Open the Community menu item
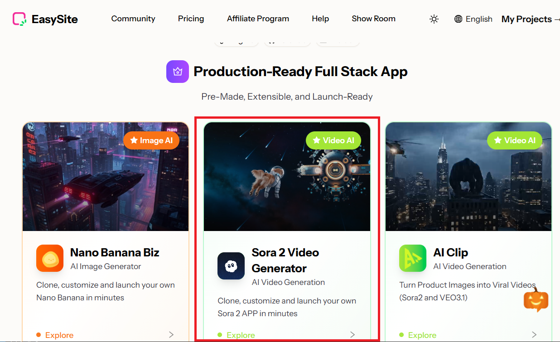Viewport: 560px width, 342px height. tap(133, 19)
